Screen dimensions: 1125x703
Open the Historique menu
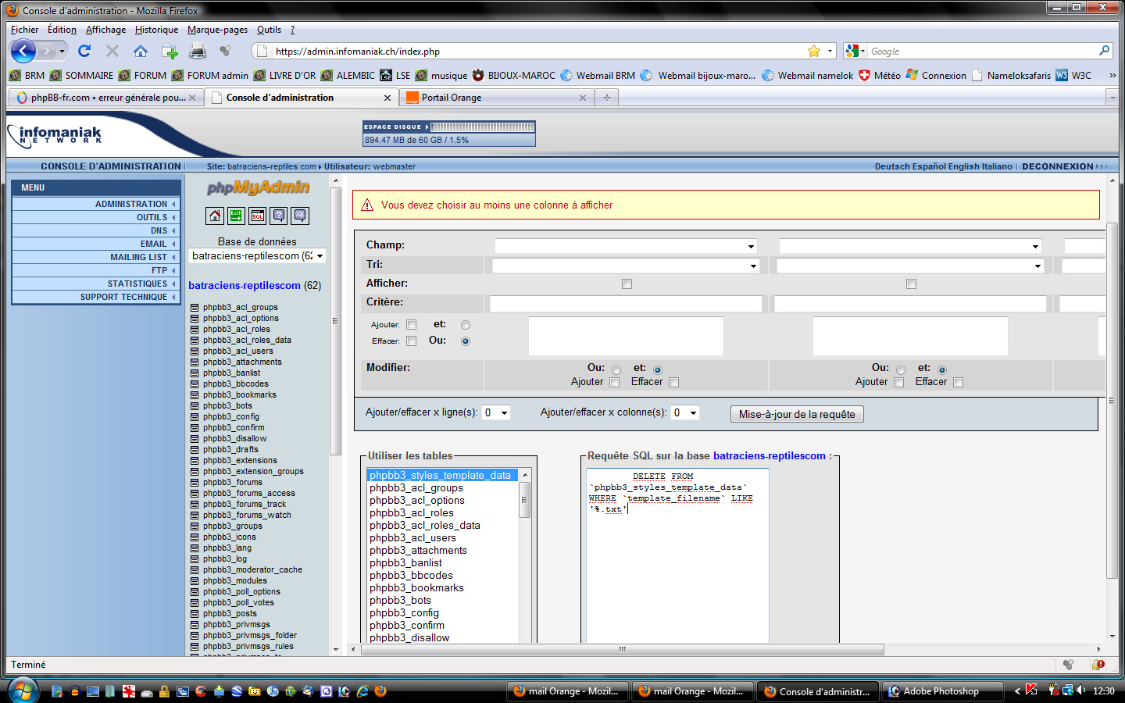coord(156,30)
